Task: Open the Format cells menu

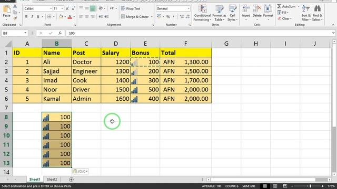Action: click(268, 13)
